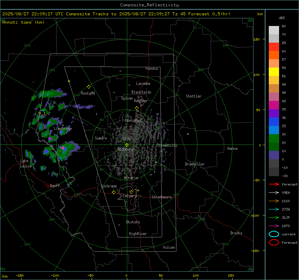Select the yellow diamond marker above Innisfail
Viewport: 299px width, 280px height.
click(x=137, y=108)
